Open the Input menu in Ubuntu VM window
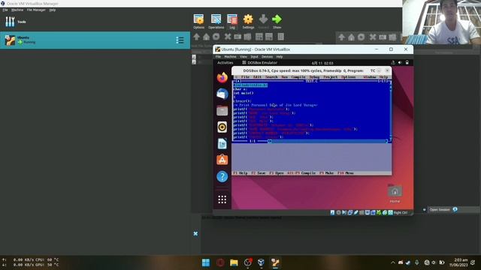The width and height of the screenshot is (481, 270). click(x=254, y=57)
